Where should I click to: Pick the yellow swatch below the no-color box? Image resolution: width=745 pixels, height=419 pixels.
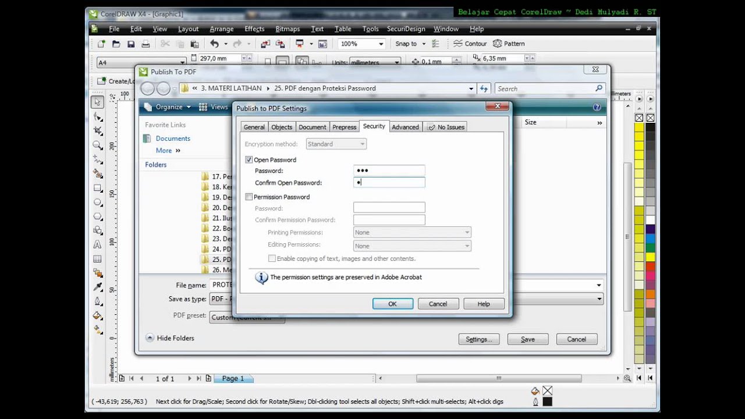[x=639, y=127]
